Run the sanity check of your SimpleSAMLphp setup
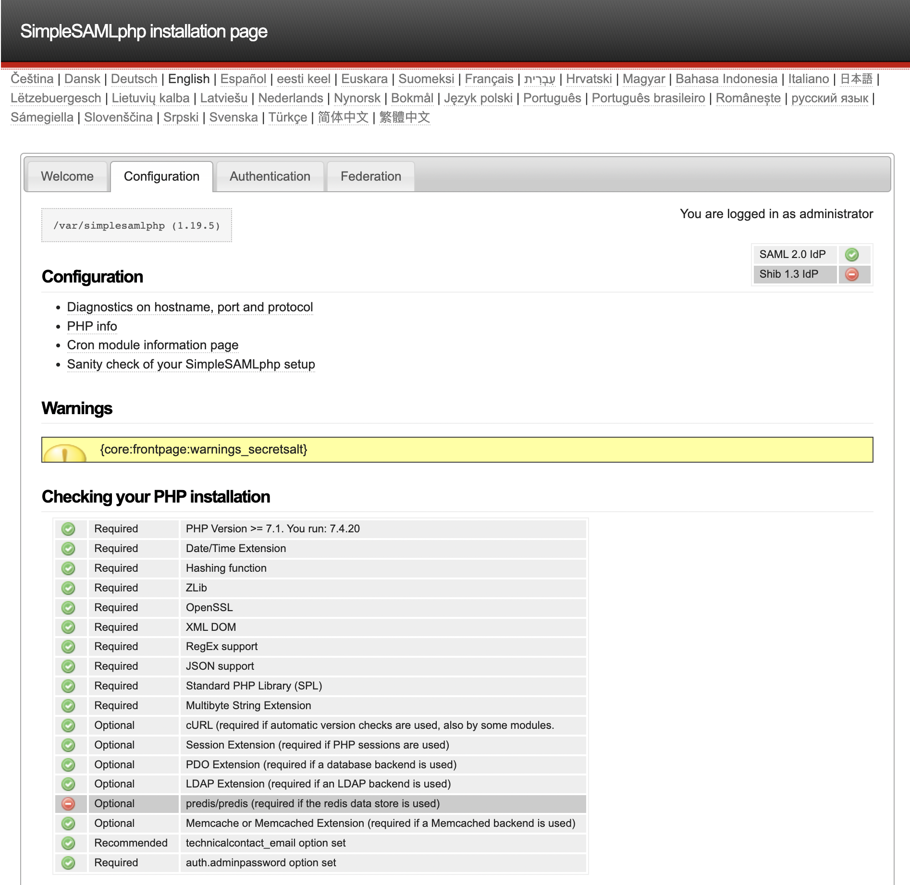The width and height of the screenshot is (910, 885). (x=191, y=365)
